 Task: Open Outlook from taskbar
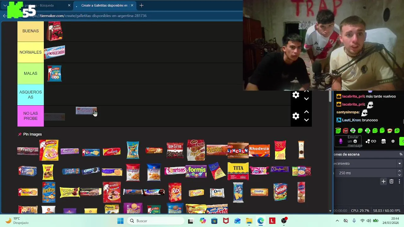point(237,221)
